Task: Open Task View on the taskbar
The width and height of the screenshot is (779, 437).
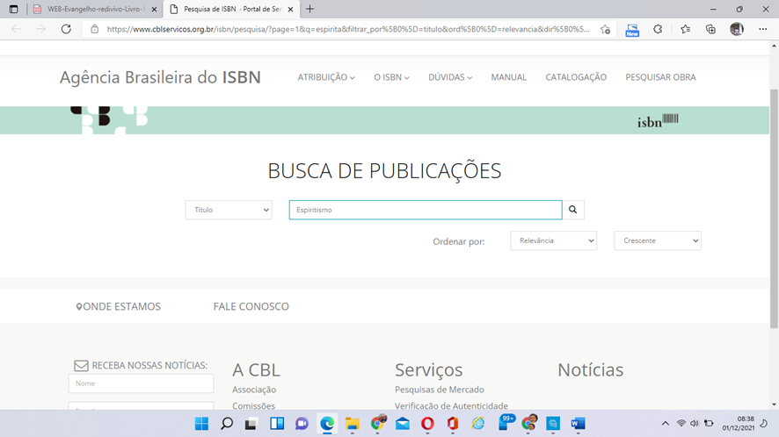Action: point(251,424)
